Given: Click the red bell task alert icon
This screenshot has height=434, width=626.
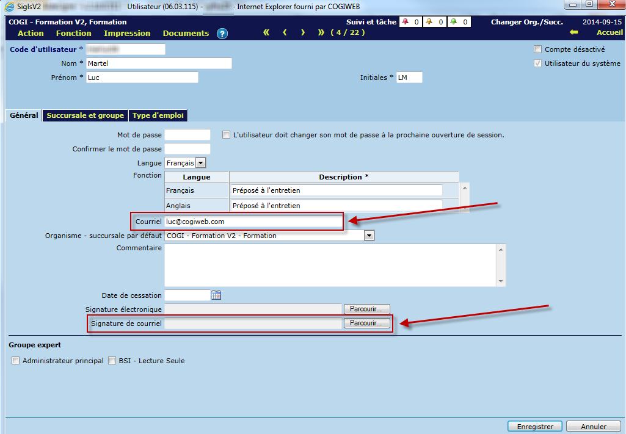Looking at the screenshot, I should 404,22.
